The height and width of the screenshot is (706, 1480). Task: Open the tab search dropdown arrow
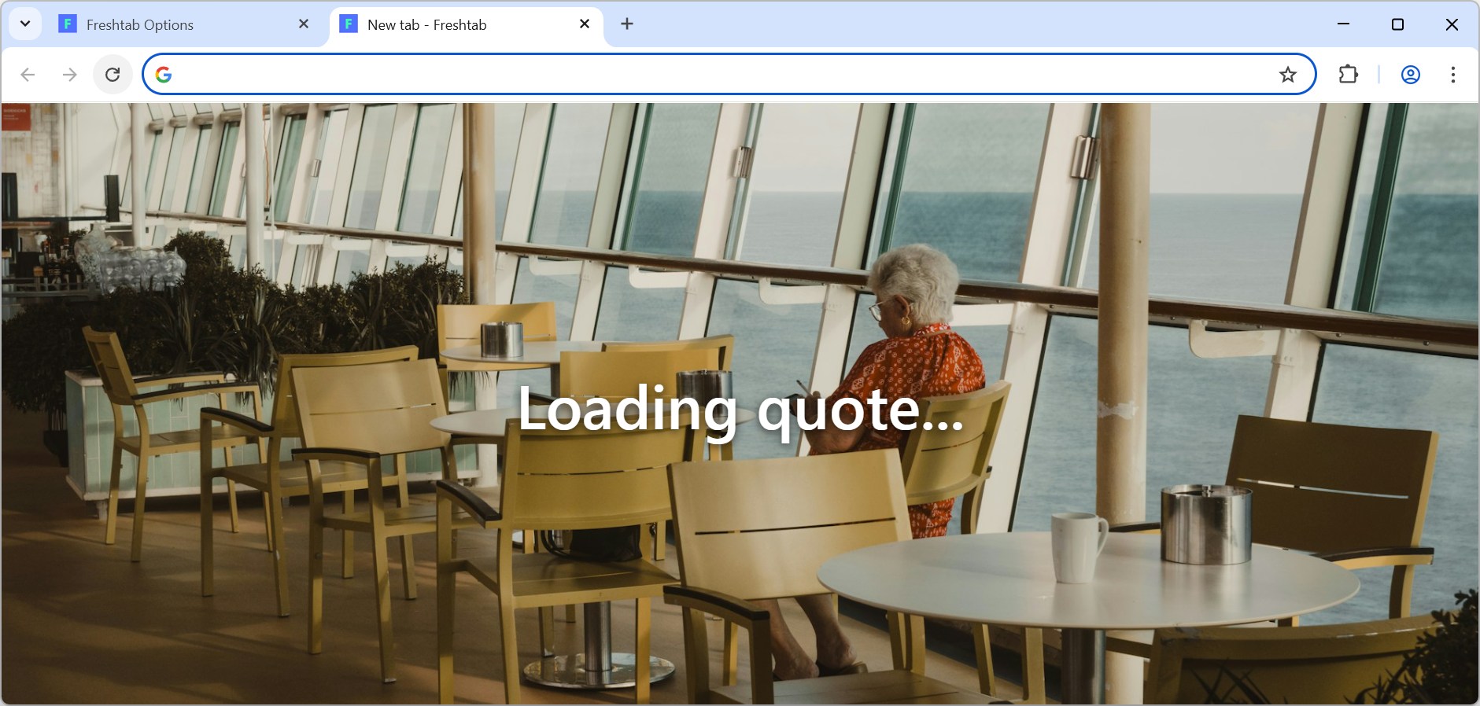25,24
